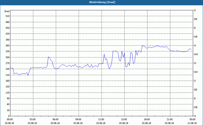
Task: Click the 03:00 time axis label
Action: 33,119
